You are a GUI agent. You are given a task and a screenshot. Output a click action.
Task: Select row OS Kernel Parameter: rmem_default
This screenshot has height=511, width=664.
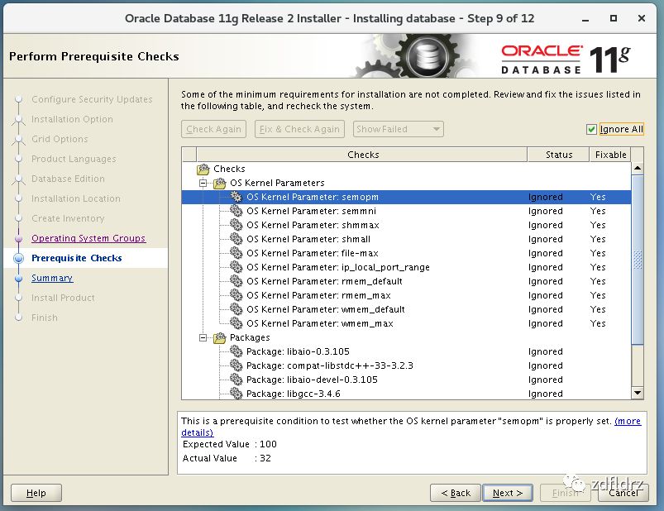pyautogui.click(x=406, y=281)
